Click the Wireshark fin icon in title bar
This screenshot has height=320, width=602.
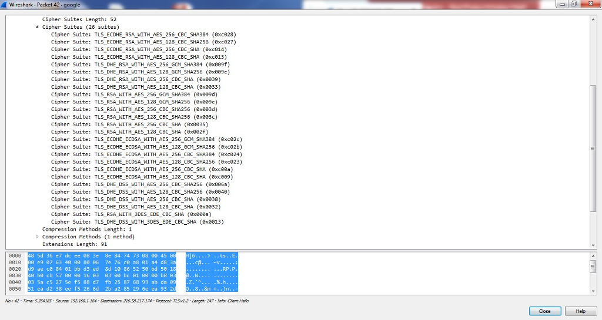pos(4,5)
